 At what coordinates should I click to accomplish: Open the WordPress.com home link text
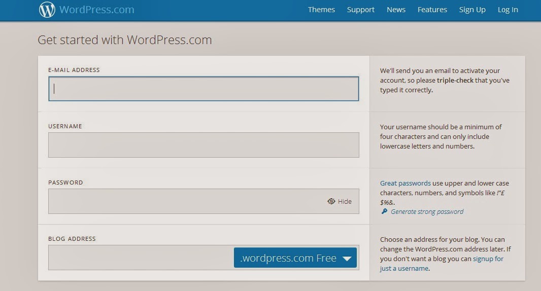pyautogui.click(x=96, y=10)
